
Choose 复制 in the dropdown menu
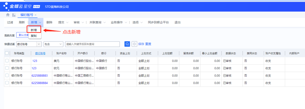pos(34,36)
